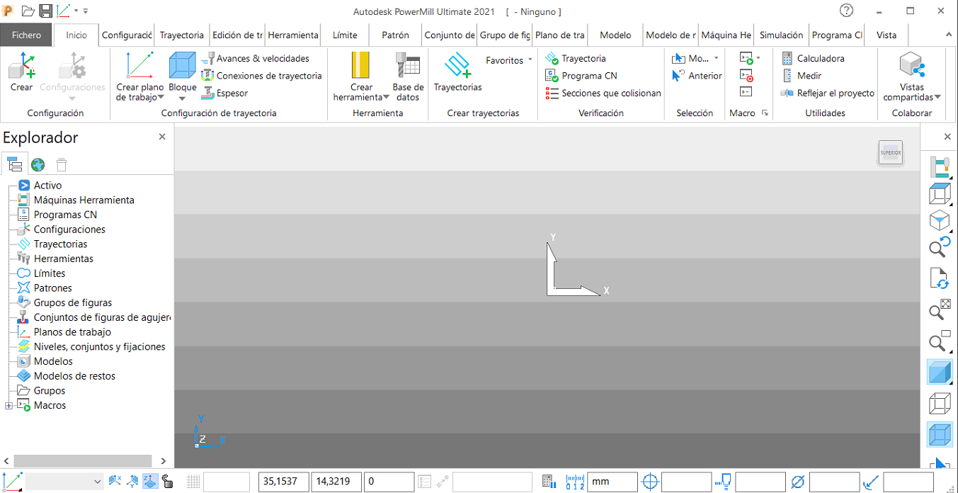Open the Calculadora utility
The height and width of the screenshot is (493, 958).
pyautogui.click(x=813, y=59)
